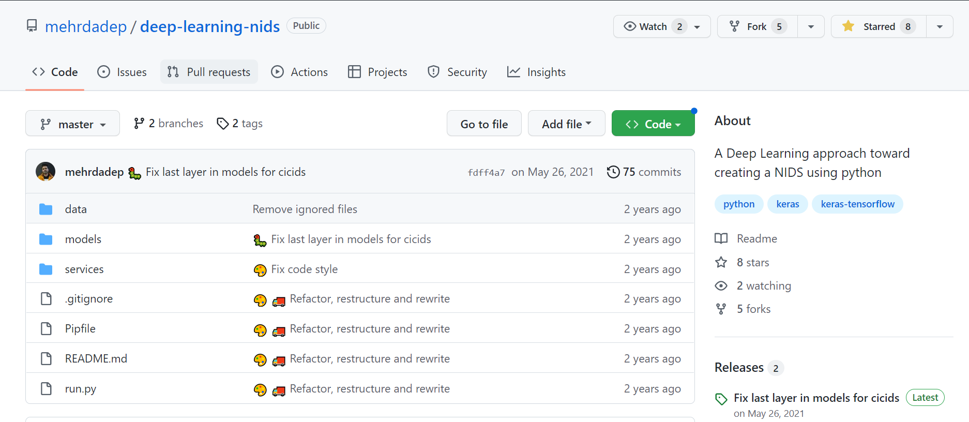Open the Fork options arrow

point(811,26)
